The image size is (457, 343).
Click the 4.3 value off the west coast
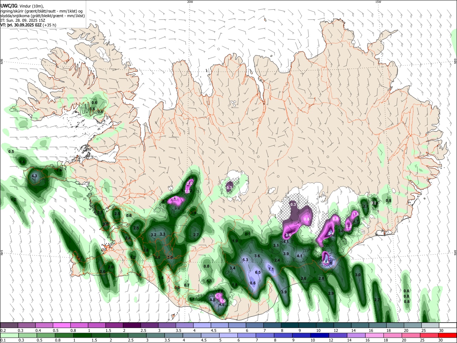tap(34, 176)
